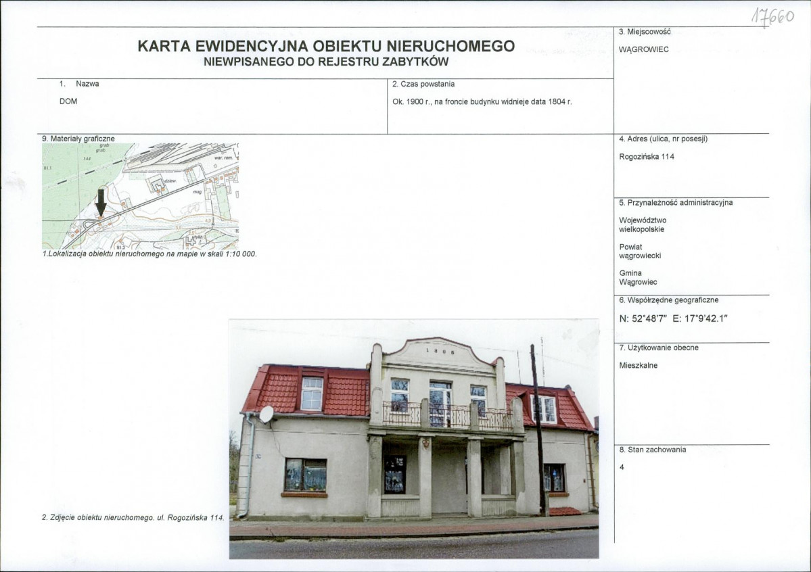Click the map caption "1.Lokalizacja obiektu nieruchomego"

(104, 254)
